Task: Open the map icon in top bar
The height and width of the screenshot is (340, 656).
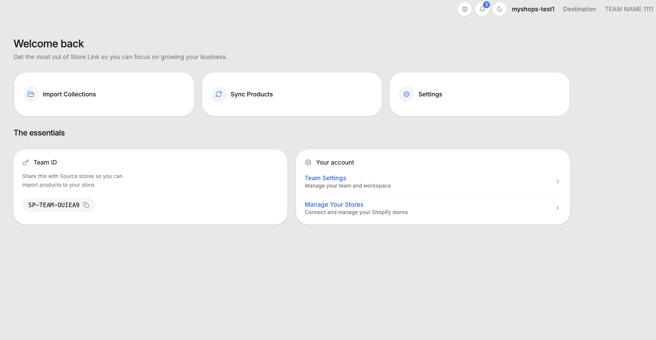Action: pyautogui.click(x=465, y=9)
